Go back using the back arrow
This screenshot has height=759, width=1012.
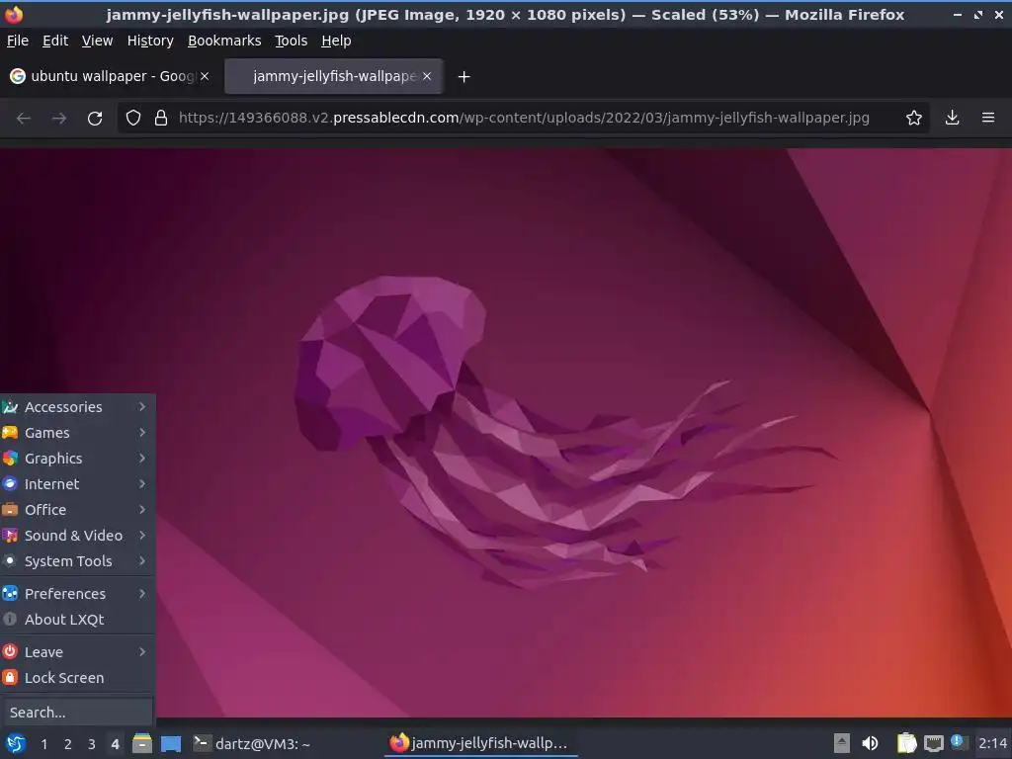pyautogui.click(x=24, y=119)
